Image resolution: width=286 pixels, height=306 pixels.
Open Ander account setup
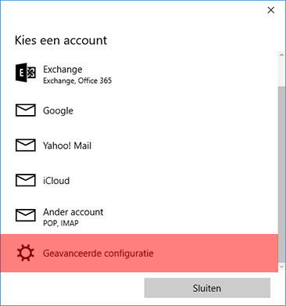tap(139, 215)
